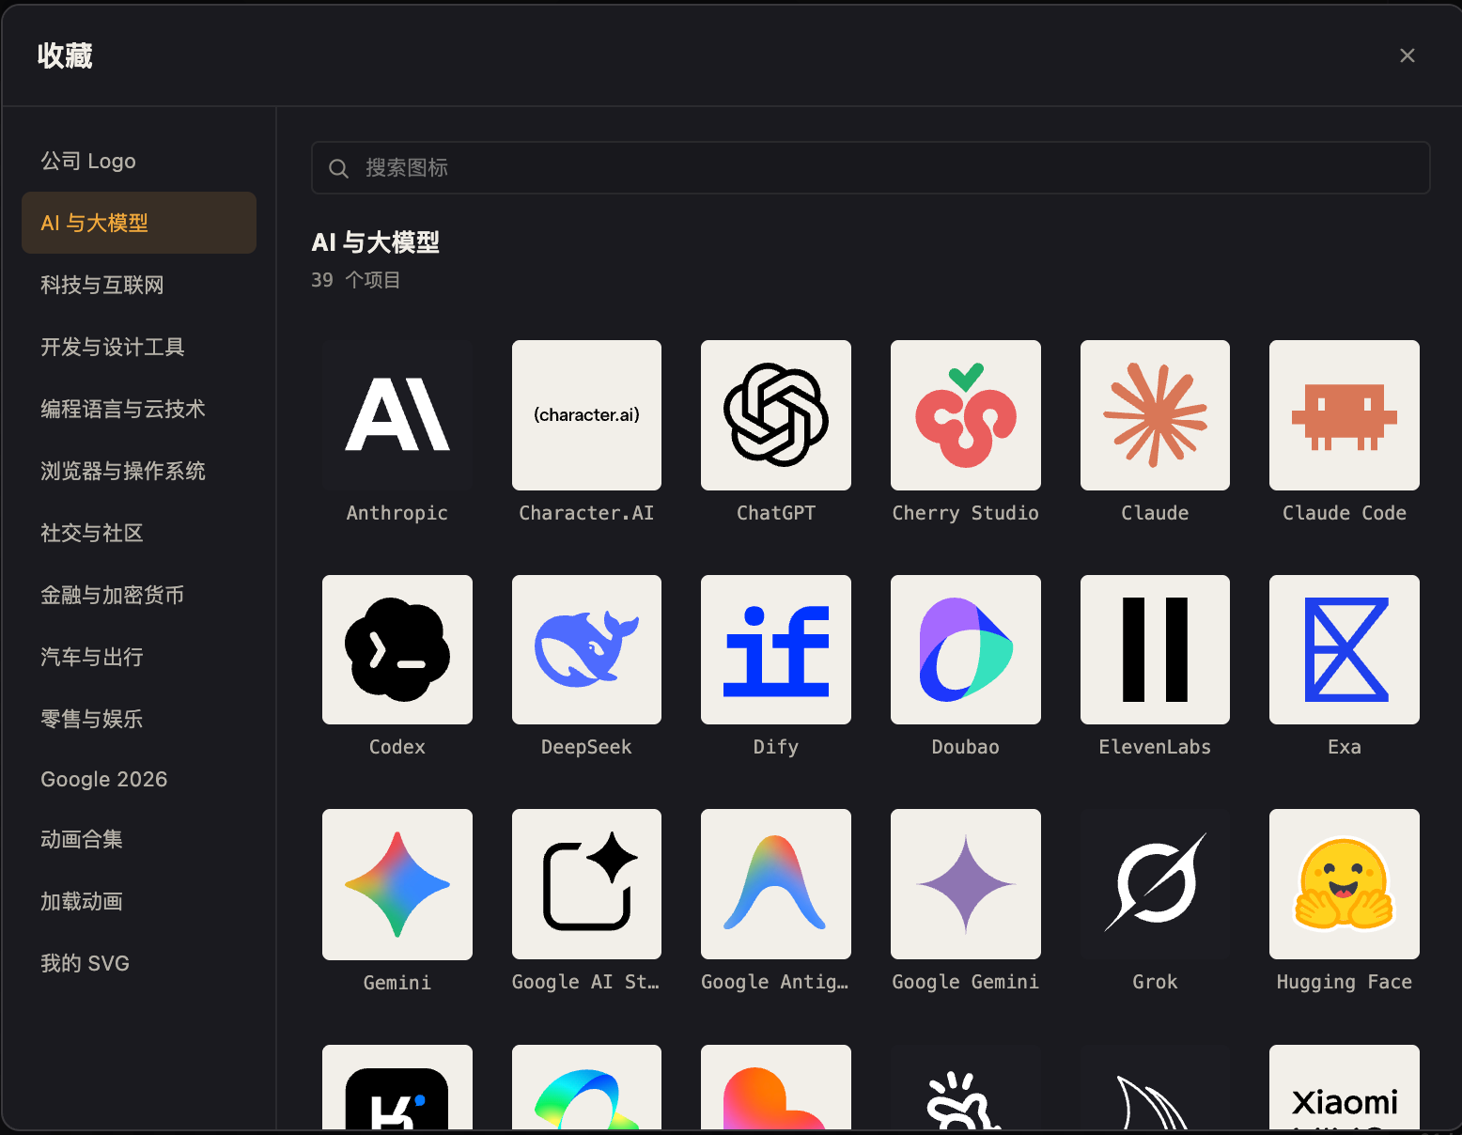Open the Claude Code icon tile

pos(1345,415)
